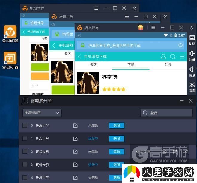Click the orange button in the rearmost emulator window
The image size is (197, 183).
[x=40, y=76]
